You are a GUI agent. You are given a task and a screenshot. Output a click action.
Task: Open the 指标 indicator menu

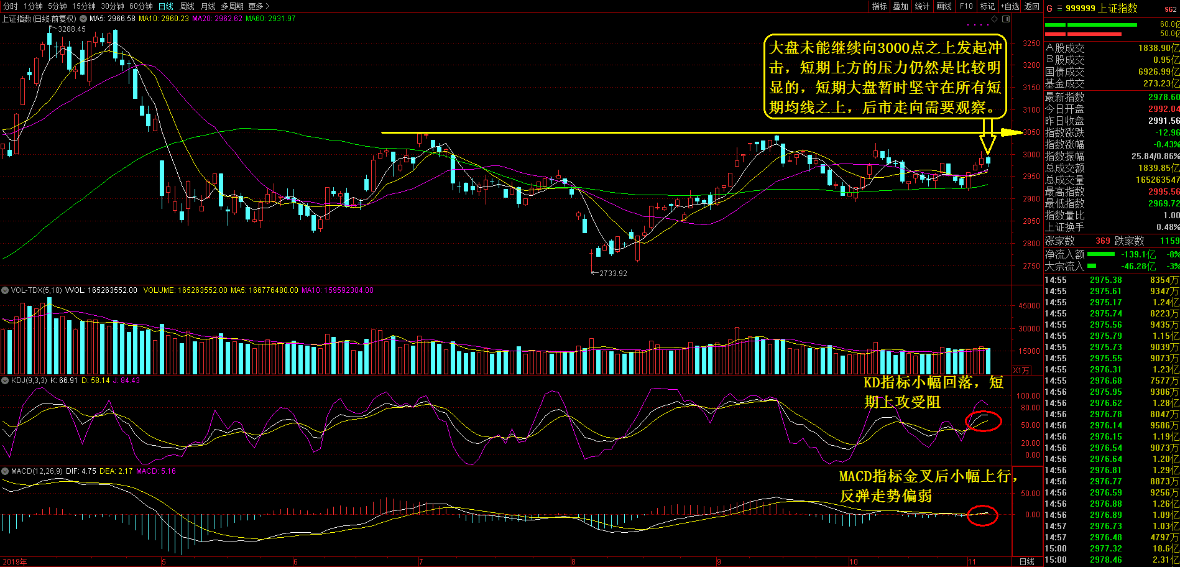tap(880, 6)
